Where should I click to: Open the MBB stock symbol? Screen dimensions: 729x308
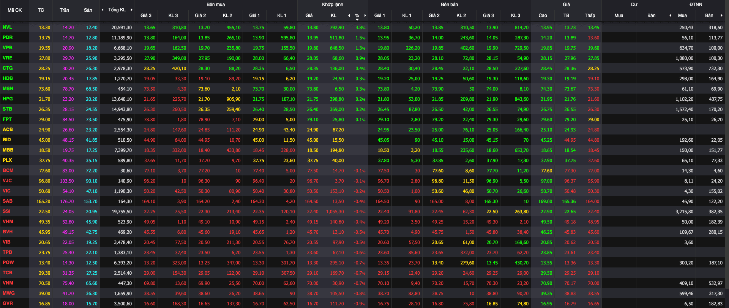[8, 150]
